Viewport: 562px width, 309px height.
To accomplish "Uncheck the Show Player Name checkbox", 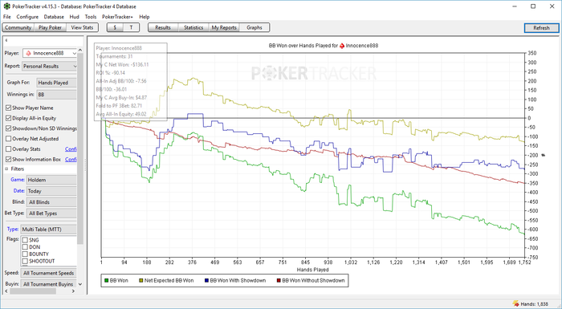I will (9, 108).
